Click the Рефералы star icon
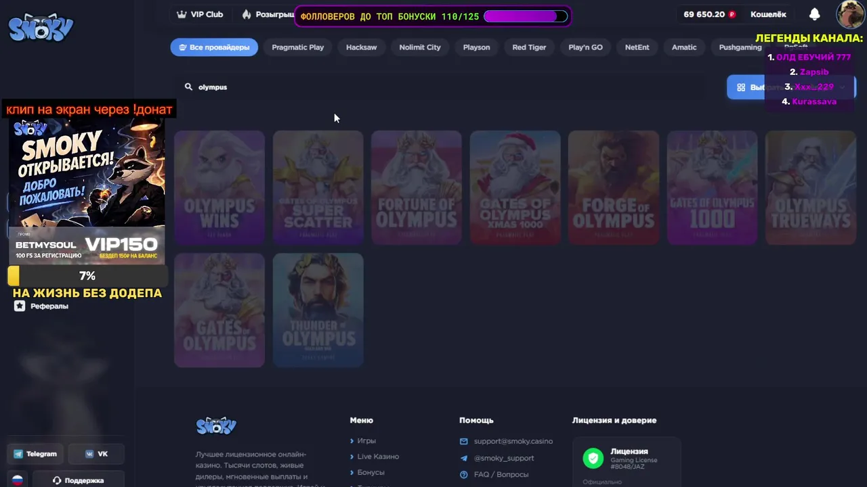The image size is (867, 487). click(20, 306)
